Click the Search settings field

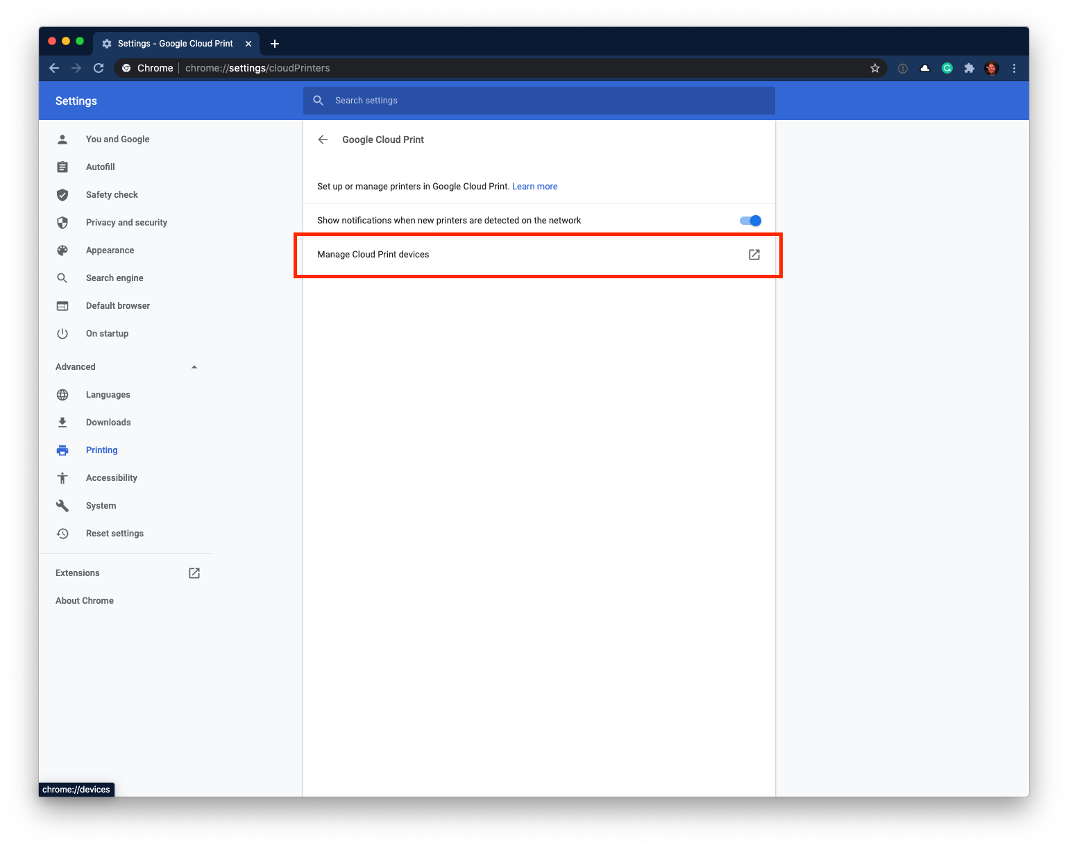(539, 101)
